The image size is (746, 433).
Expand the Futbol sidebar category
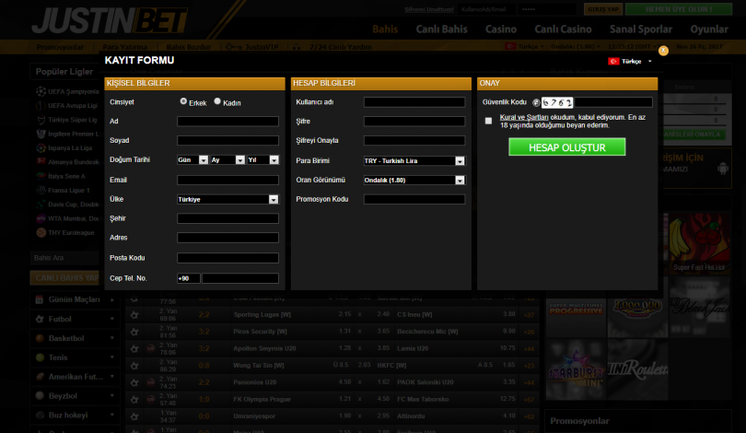click(75, 320)
